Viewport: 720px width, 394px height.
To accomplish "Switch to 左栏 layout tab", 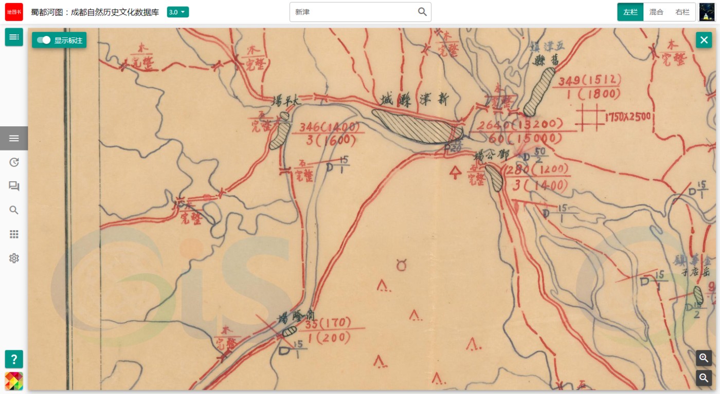I will pos(630,12).
